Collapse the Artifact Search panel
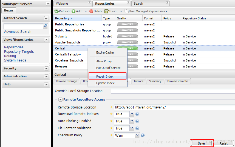 46,18
